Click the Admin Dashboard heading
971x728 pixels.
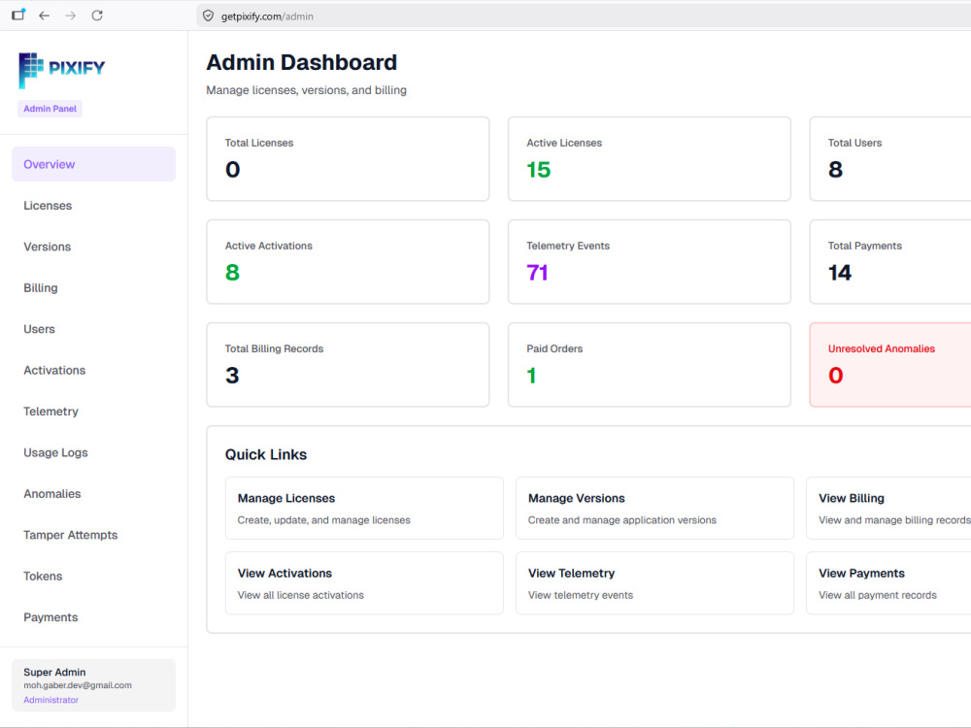[302, 62]
